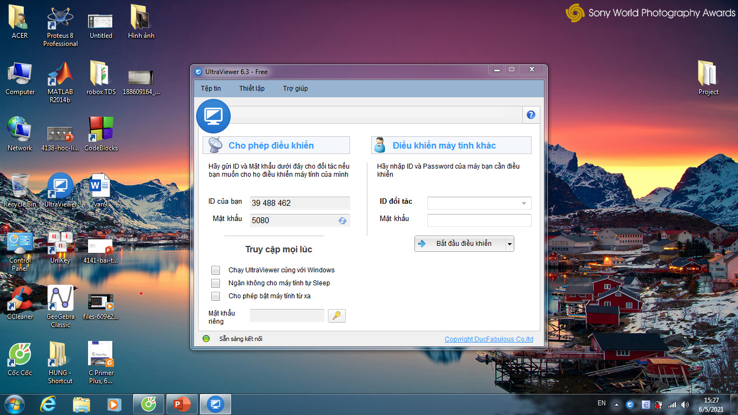
Task: Select the CCleaner desktop icon
Action: (x=20, y=303)
